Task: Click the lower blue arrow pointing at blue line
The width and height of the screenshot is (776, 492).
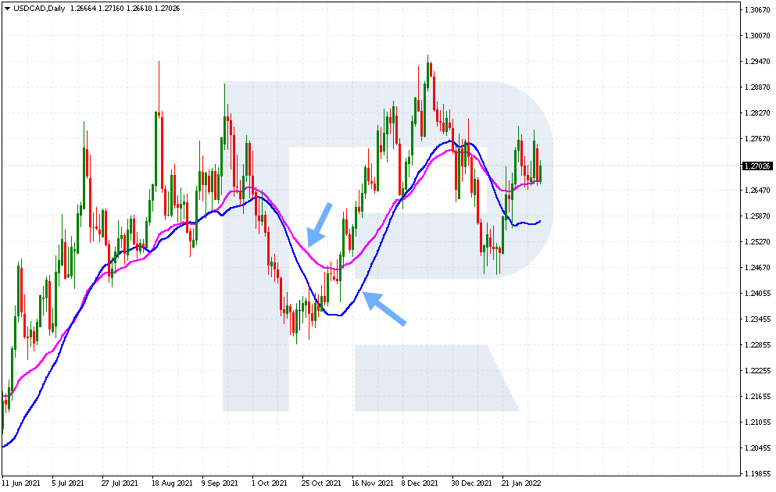Action: 384,308
